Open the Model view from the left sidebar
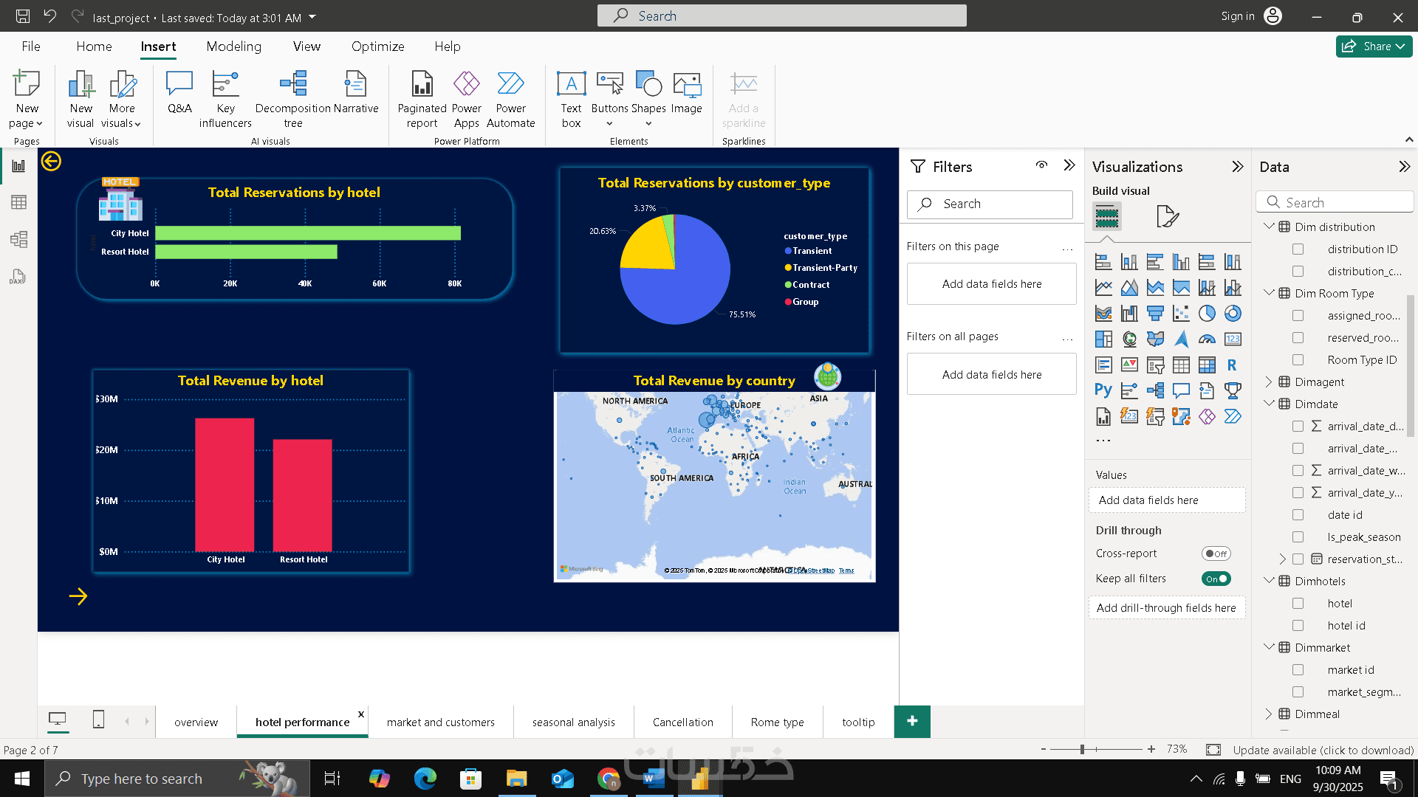This screenshot has width=1418, height=797. click(18, 239)
